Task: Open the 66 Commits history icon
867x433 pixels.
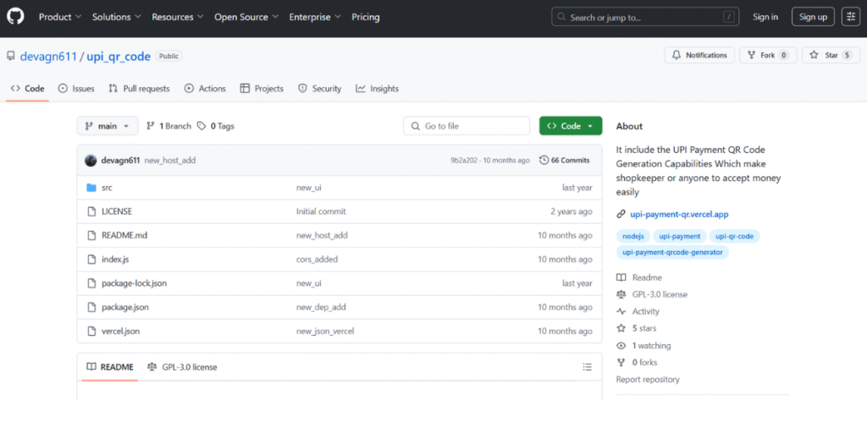Action: [544, 160]
